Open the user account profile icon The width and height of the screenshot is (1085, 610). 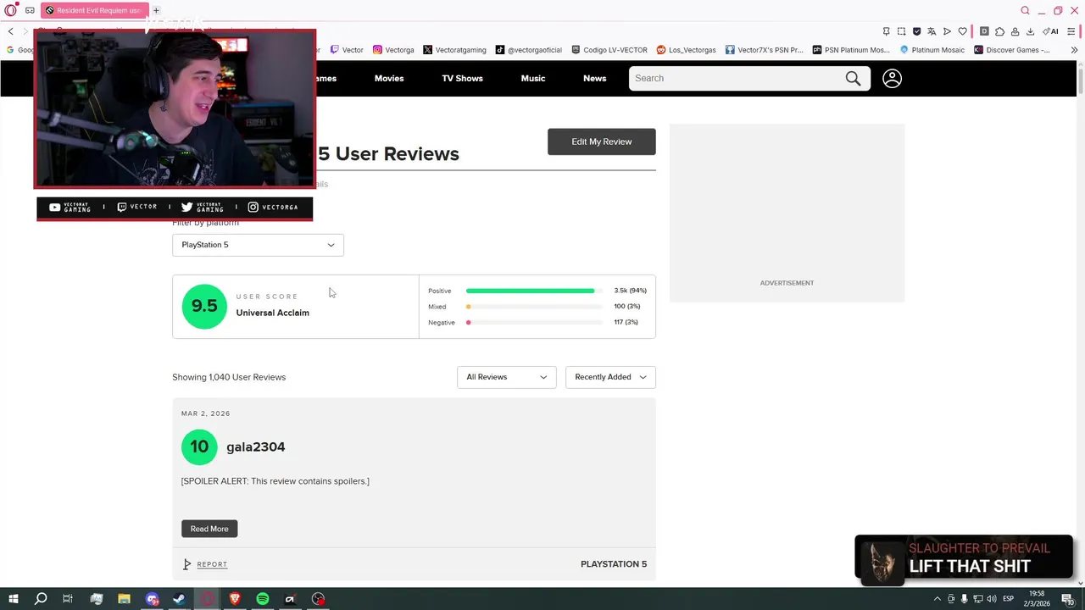coord(892,78)
